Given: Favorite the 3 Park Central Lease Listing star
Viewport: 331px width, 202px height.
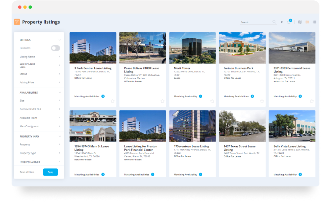Looking at the screenshot, I should (x=113, y=101).
